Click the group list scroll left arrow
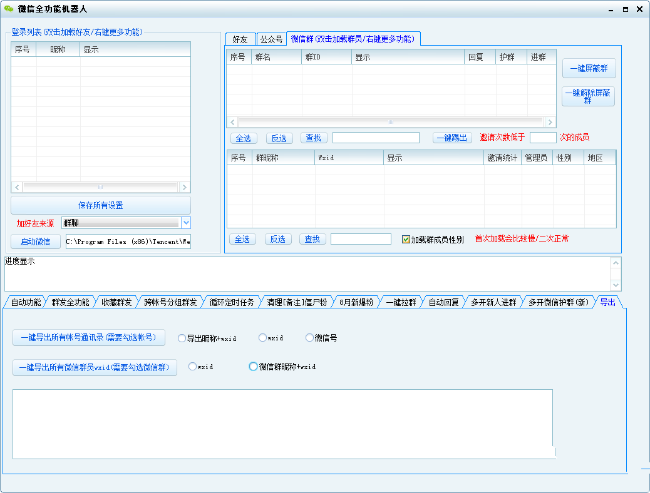Viewport: 650px width, 493px height. click(x=232, y=122)
